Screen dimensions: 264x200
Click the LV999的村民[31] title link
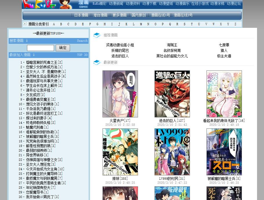pos(172,179)
